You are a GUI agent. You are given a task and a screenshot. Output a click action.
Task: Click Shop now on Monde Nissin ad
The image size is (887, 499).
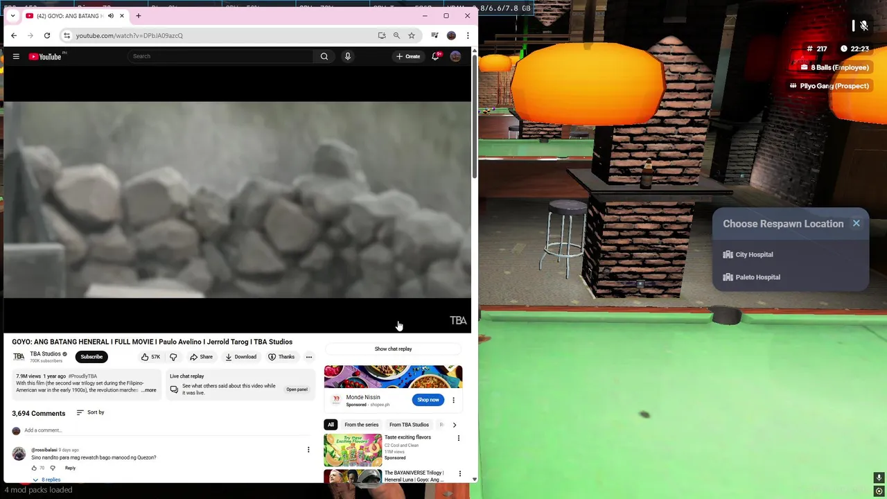pyautogui.click(x=428, y=400)
